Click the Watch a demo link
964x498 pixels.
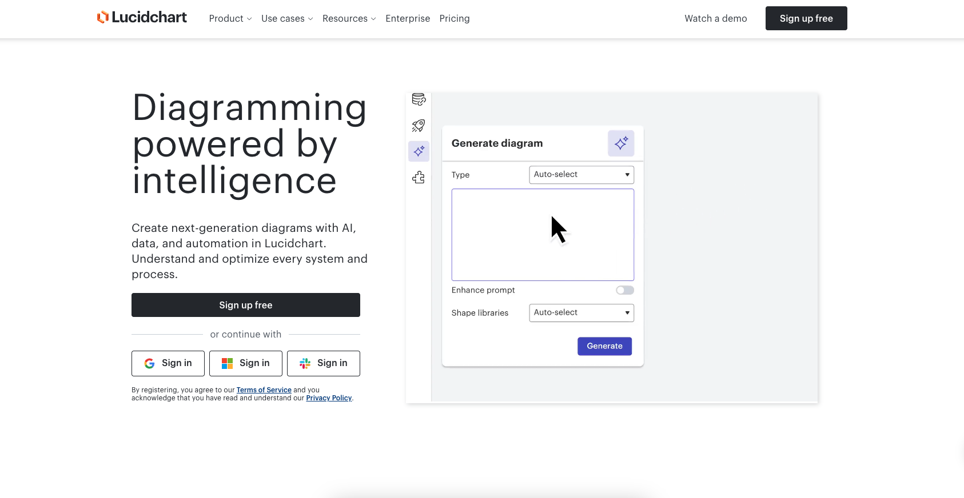(716, 18)
